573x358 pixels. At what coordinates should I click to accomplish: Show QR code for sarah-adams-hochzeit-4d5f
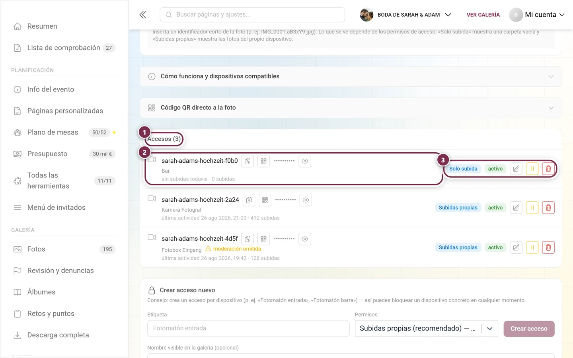pyautogui.click(x=264, y=239)
